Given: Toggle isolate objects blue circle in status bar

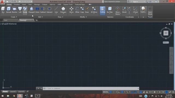Looking at the screenshot, I should (x=167, y=92).
